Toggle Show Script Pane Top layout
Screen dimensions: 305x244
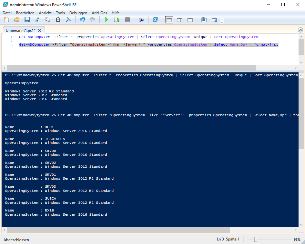(169, 20)
